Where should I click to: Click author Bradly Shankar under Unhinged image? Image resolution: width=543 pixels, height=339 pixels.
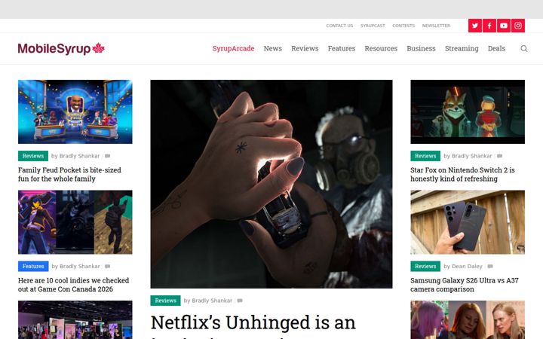pos(212,301)
